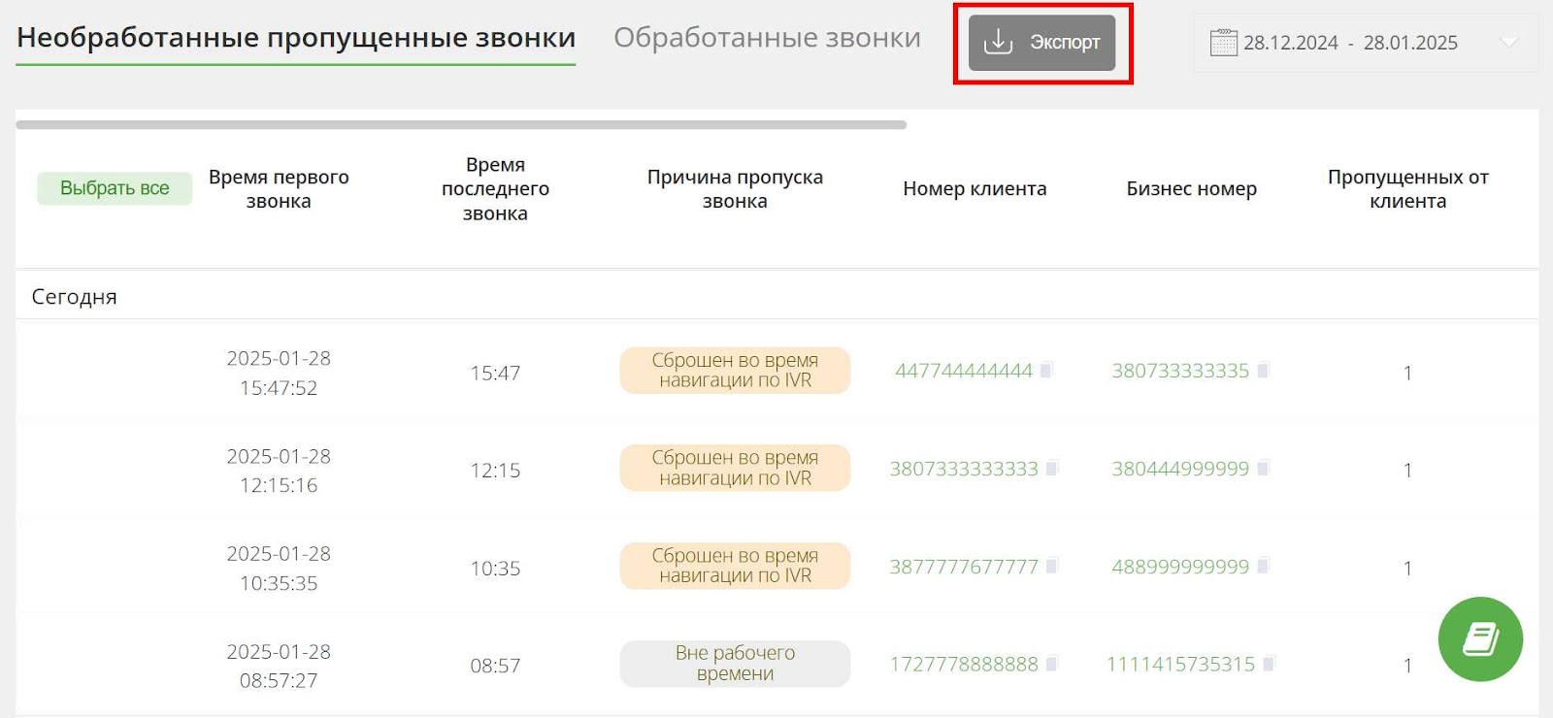Copy business number 488999999999 via its icon
Screen dimensions: 1553x718
click(x=1263, y=566)
